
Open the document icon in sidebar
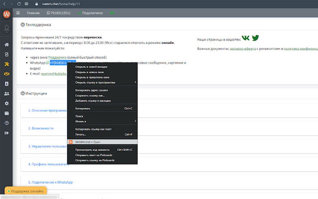tap(7, 54)
